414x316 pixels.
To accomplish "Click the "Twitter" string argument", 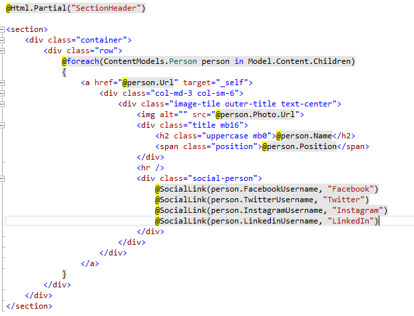I will point(343,200).
